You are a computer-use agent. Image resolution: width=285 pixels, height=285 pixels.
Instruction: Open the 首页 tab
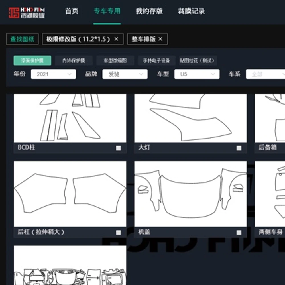point(72,11)
